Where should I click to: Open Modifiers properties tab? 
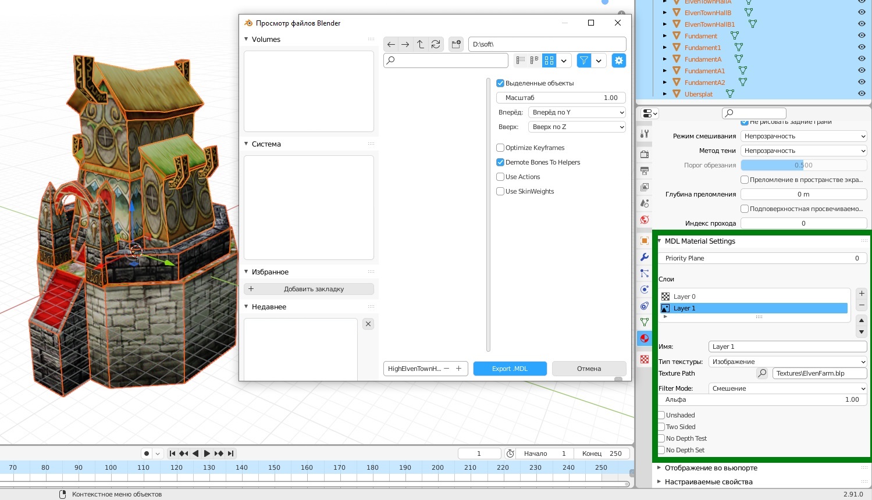645,257
